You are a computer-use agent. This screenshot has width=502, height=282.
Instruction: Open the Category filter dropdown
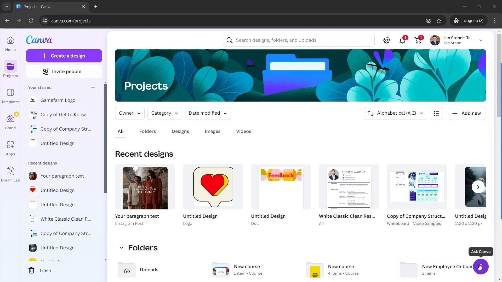point(165,113)
